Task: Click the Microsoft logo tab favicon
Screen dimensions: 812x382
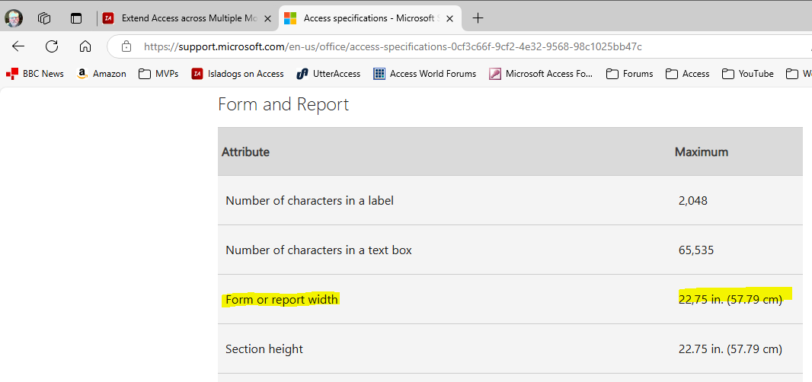Action: 290,18
